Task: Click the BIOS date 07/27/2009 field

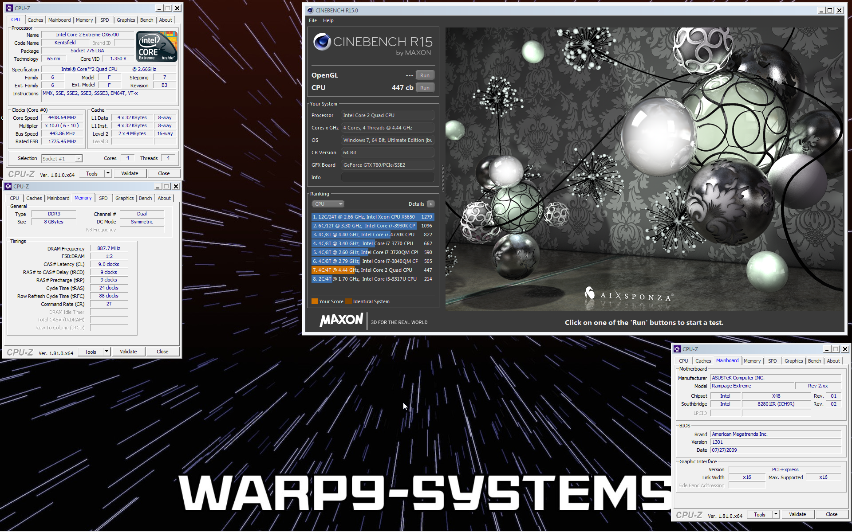Action: (776, 450)
